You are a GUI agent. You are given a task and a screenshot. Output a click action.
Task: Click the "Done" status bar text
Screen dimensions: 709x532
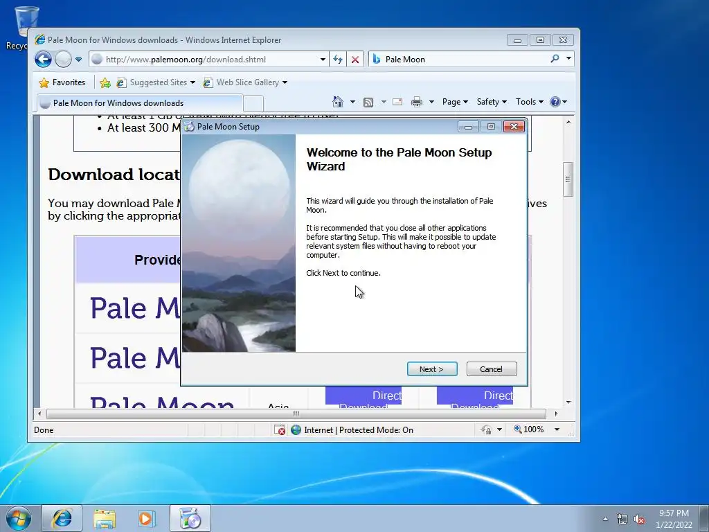[44, 429]
